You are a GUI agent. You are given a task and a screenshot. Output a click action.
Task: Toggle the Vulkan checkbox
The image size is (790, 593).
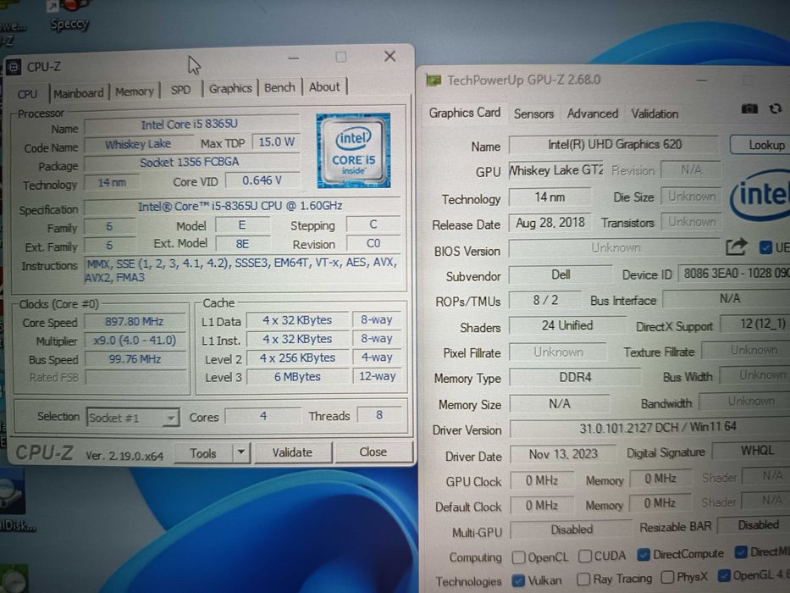pyautogui.click(x=518, y=581)
